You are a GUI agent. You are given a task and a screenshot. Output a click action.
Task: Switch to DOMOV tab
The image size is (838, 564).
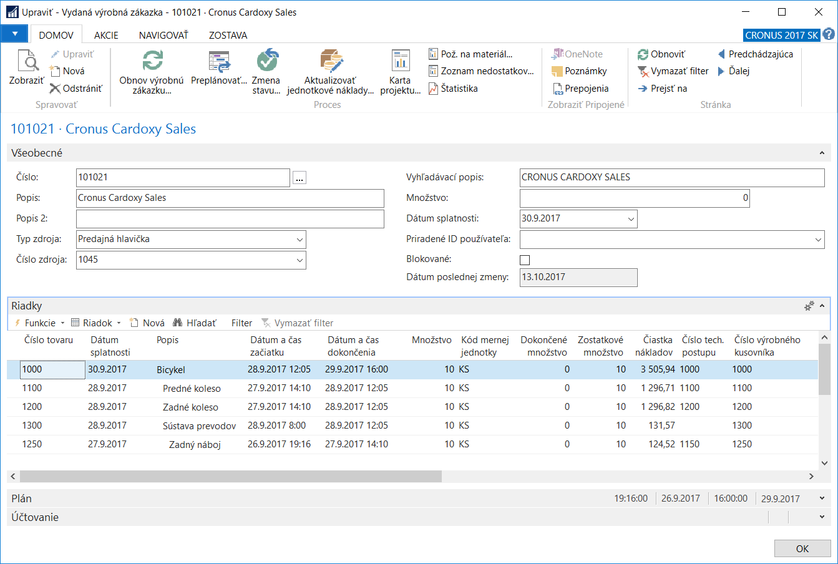point(56,35)
